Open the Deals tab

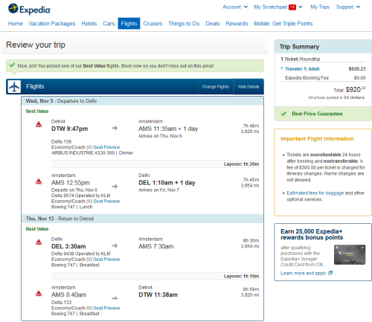(x=213, y=24)
